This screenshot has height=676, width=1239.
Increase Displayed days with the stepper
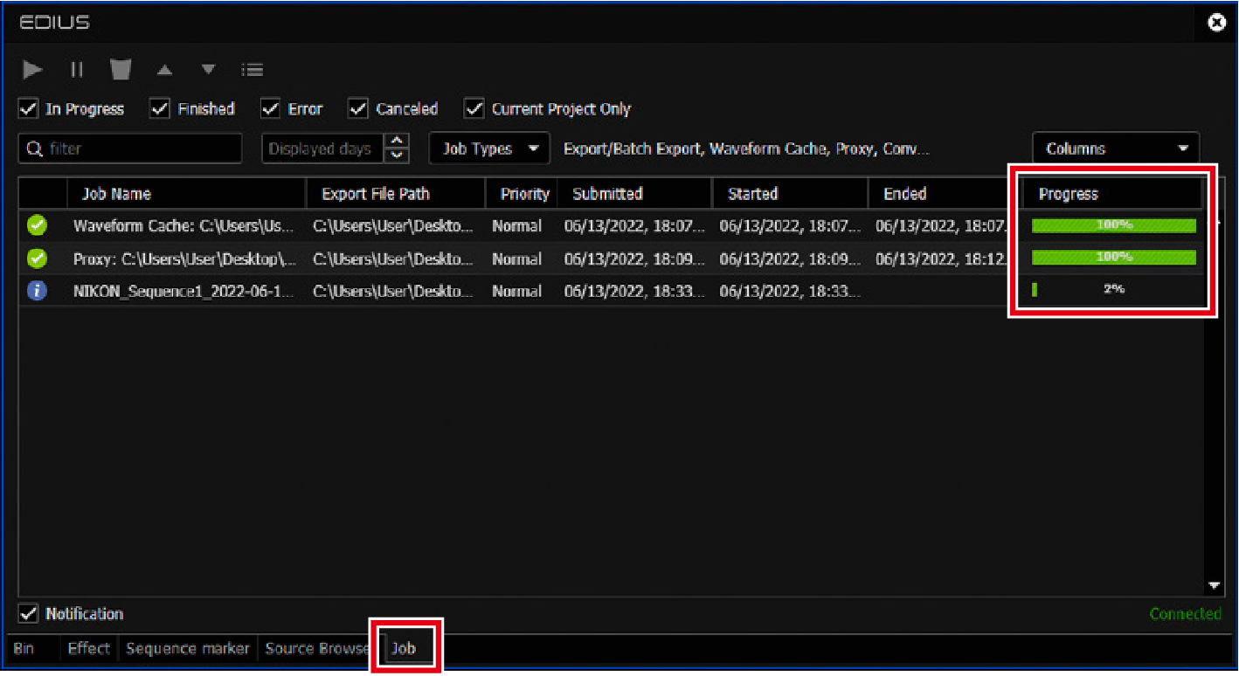398,142
